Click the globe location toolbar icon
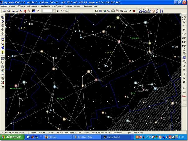The image size is (188, 141). 105,11
